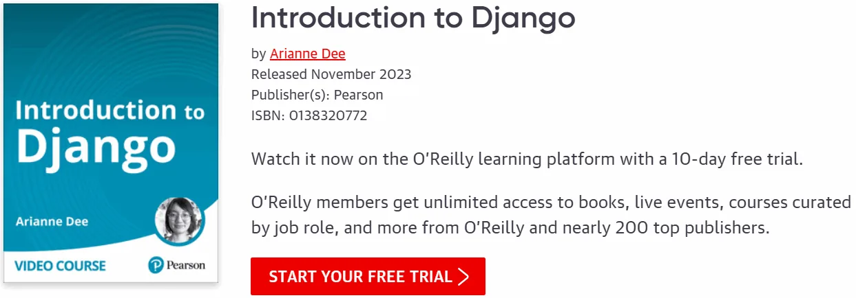Select the Released November 2023 text
The height and width of the screenshot is (298, 856).
coord(331,74)
